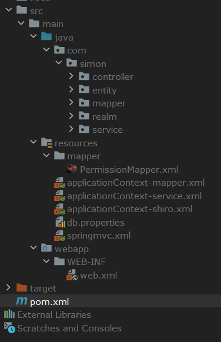Select the service package row
Screen dimensions: 221x342
[x=110, y=129]
